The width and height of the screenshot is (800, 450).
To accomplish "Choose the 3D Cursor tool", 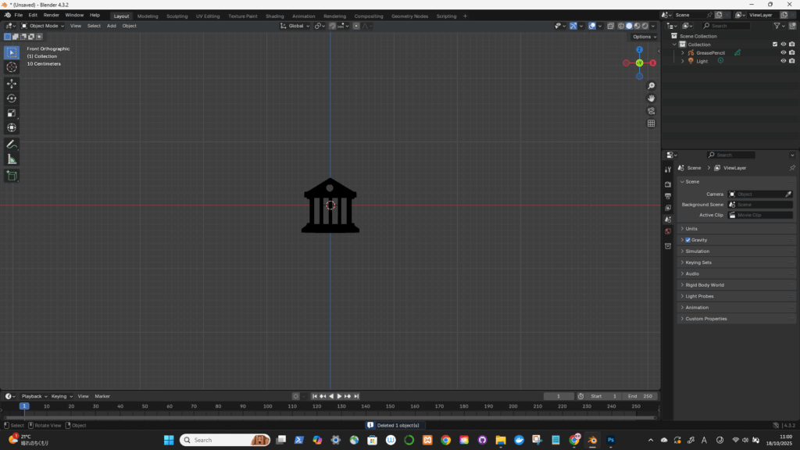I will point(12,67).
